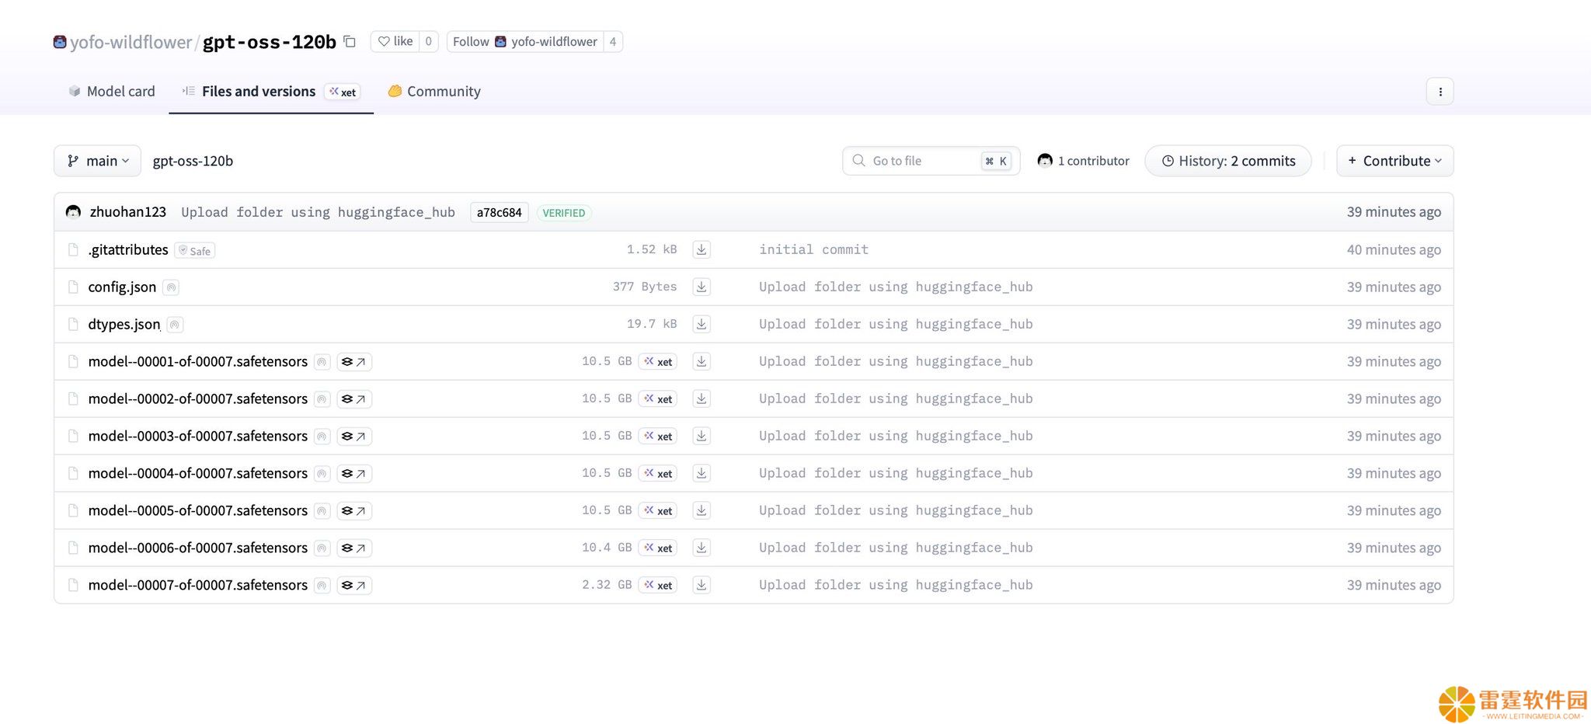1591x724 pixels.
Task: Download model--00001-of-00007.safetensors
Action: (701, 361)
